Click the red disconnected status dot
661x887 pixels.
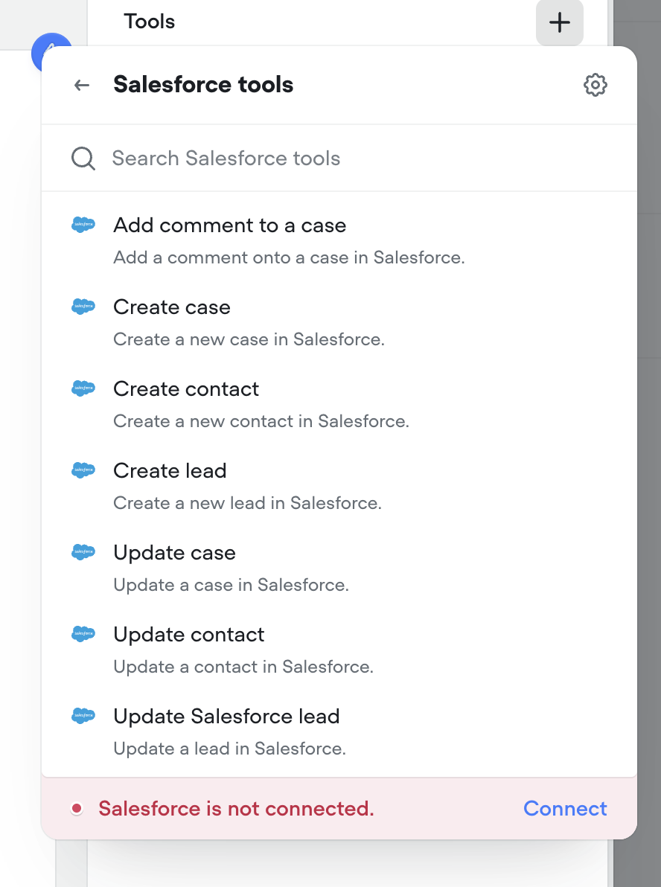(x=77, y=808)
